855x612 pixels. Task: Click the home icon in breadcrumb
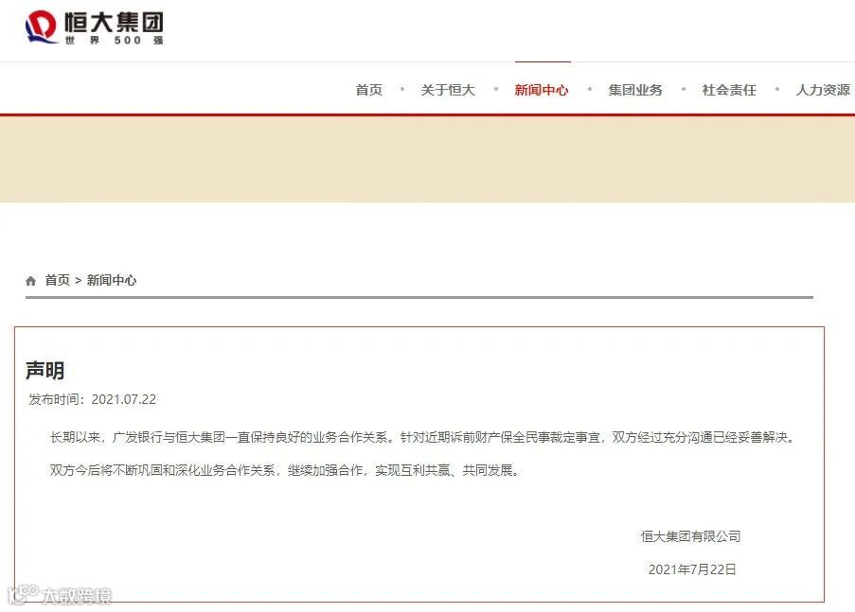[x=30, y=281]
